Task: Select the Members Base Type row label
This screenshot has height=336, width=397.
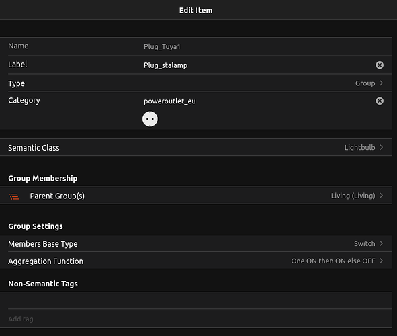Action: click(43, 243)
